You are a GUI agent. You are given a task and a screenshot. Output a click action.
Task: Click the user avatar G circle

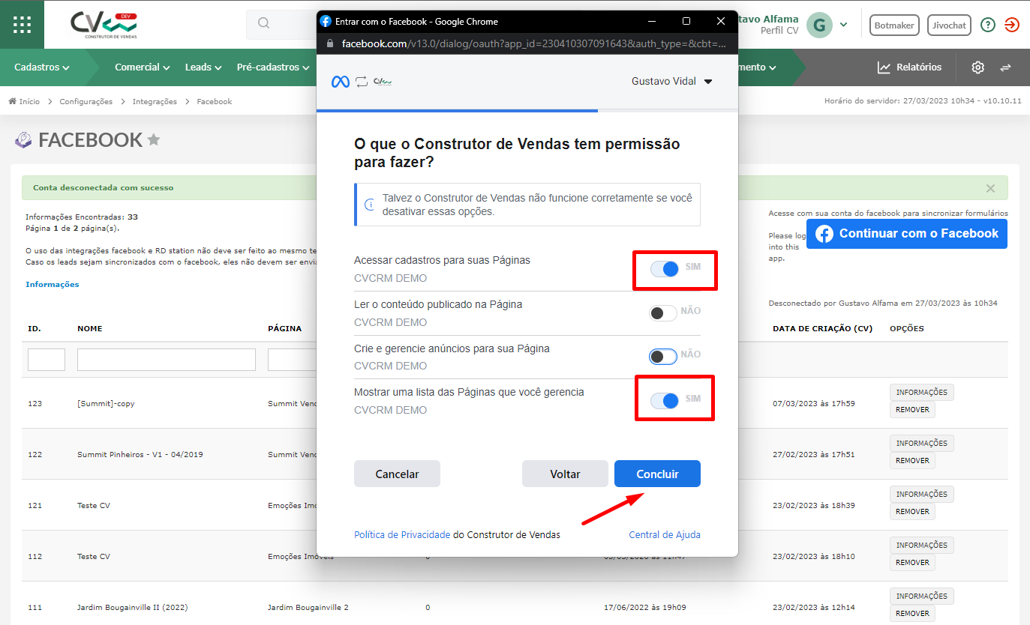click(819, 25)
